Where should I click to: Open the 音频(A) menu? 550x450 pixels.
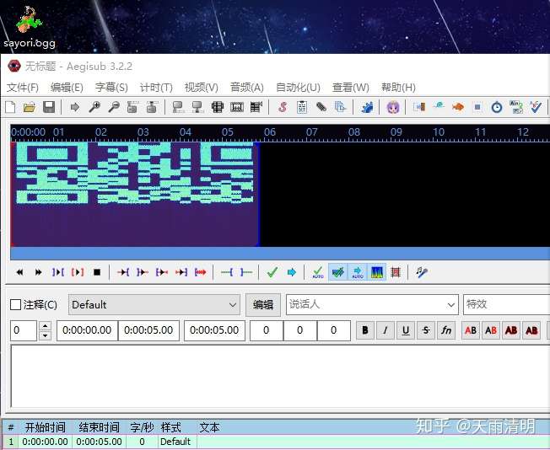(x=247, y=88)
